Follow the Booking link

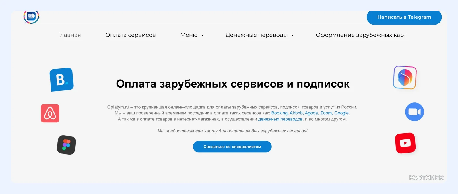click(x=279, y=113)
